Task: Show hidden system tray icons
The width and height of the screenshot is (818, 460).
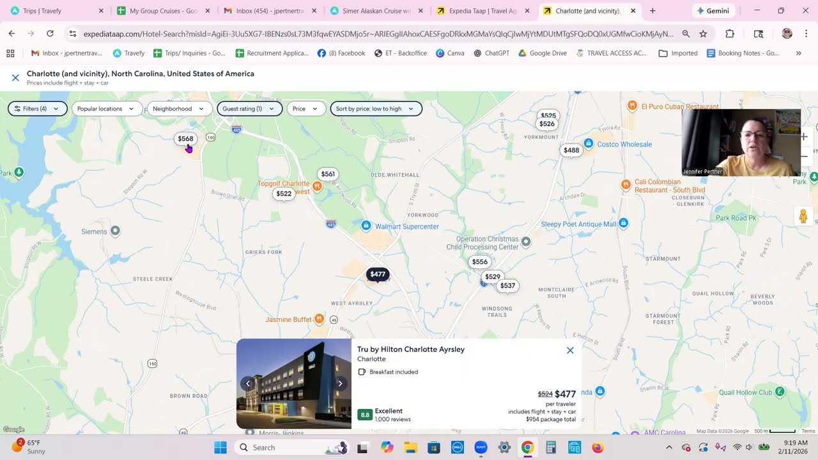Action: point(669,447)
